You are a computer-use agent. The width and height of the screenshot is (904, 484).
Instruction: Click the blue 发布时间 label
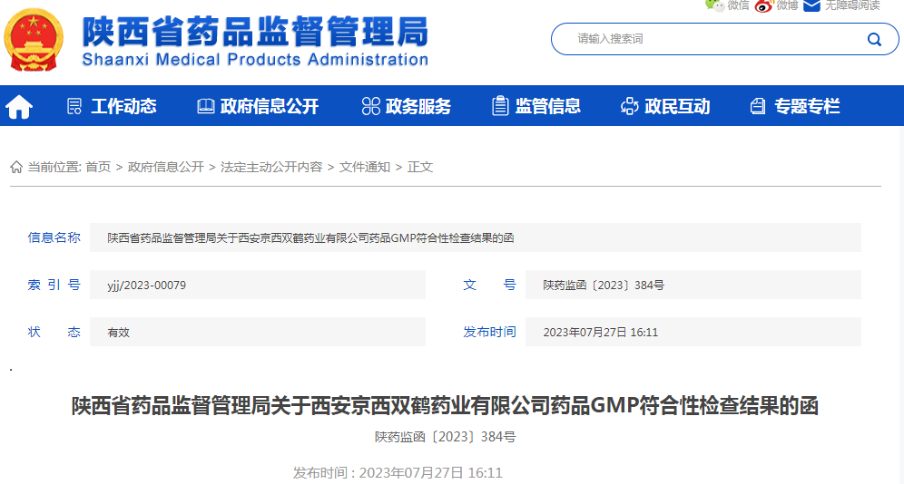[489, 332]
